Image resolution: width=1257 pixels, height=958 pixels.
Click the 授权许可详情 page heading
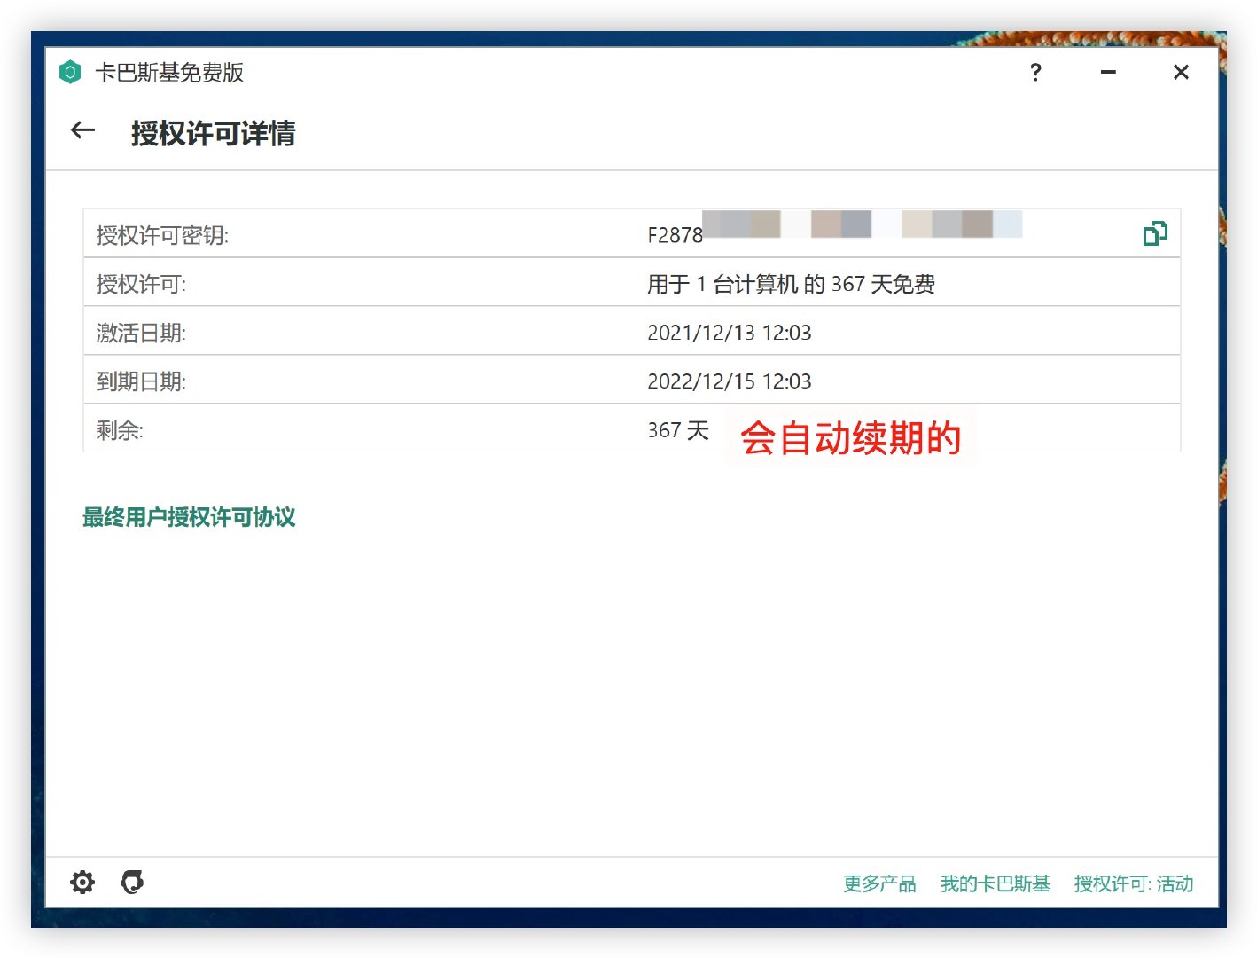coord(213,133)
